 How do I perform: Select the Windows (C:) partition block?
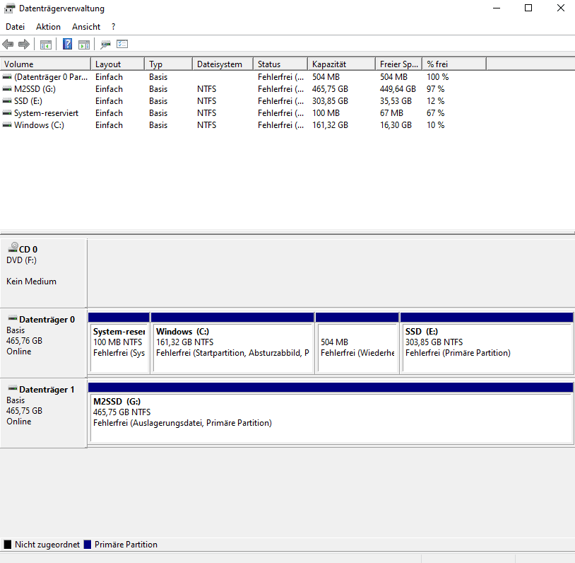(232, 343)
